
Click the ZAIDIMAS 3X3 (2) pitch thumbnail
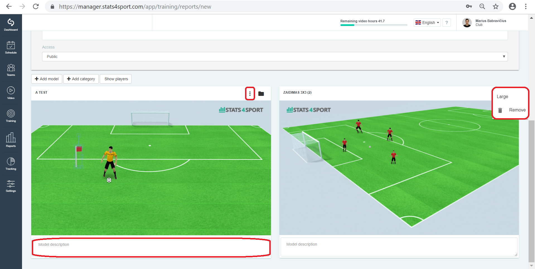399,168
